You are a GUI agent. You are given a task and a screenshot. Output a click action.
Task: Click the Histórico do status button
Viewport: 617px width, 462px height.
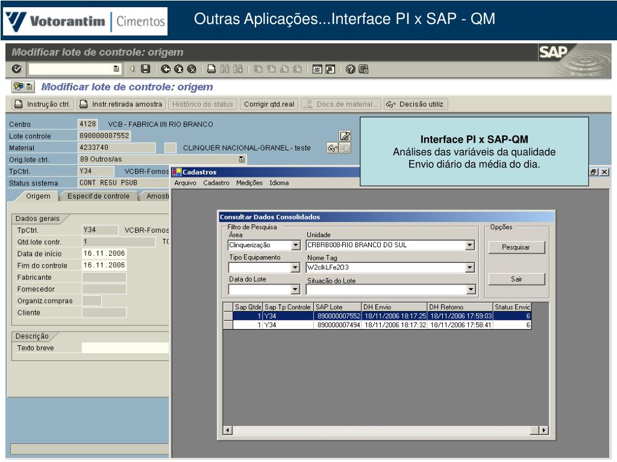point(202,104)
